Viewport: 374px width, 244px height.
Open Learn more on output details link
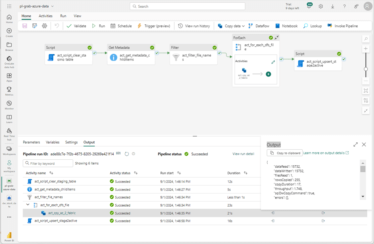326,153
